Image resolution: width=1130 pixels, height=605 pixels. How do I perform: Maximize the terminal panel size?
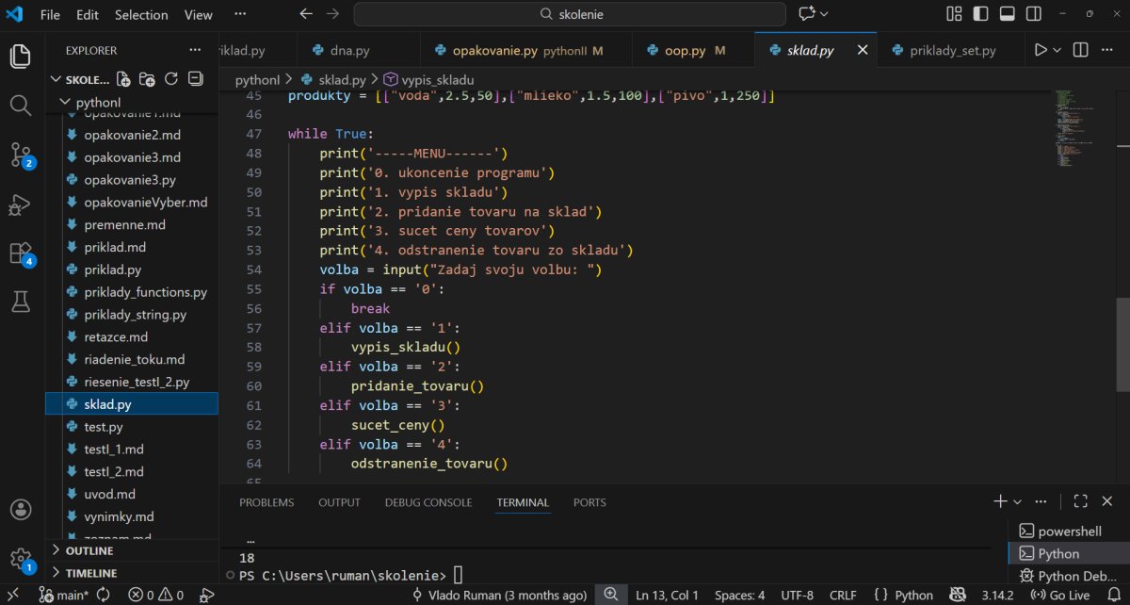tap(1080, 502)
